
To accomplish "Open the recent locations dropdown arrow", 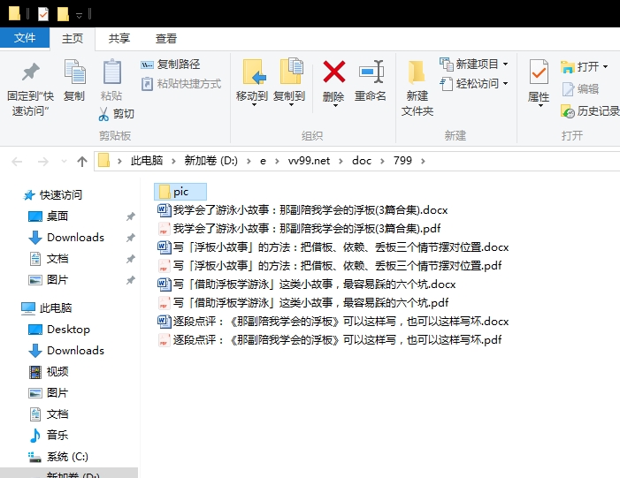I will [64, 161].
